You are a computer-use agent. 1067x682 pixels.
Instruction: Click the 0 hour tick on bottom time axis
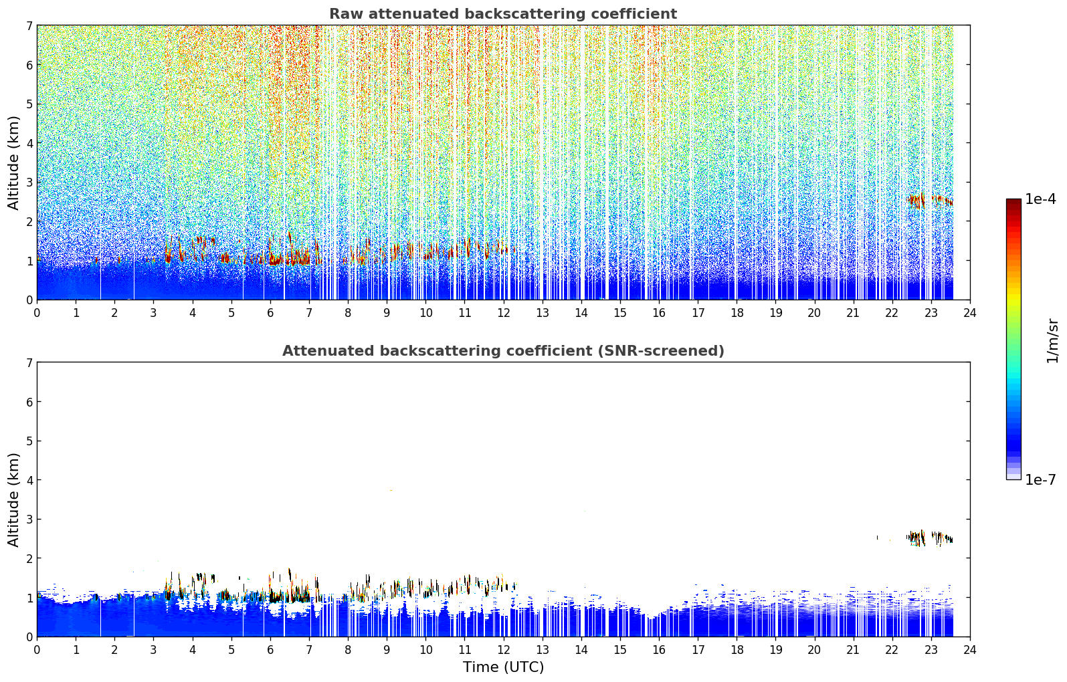[x=37, y=649]
